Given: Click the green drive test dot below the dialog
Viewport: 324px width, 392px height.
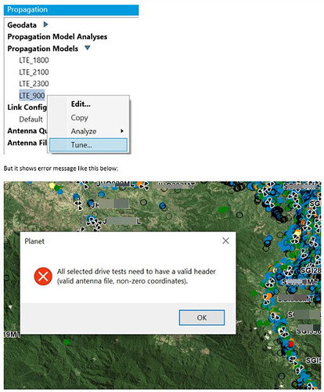Looking at the screenshot, I should pos(67,342).
